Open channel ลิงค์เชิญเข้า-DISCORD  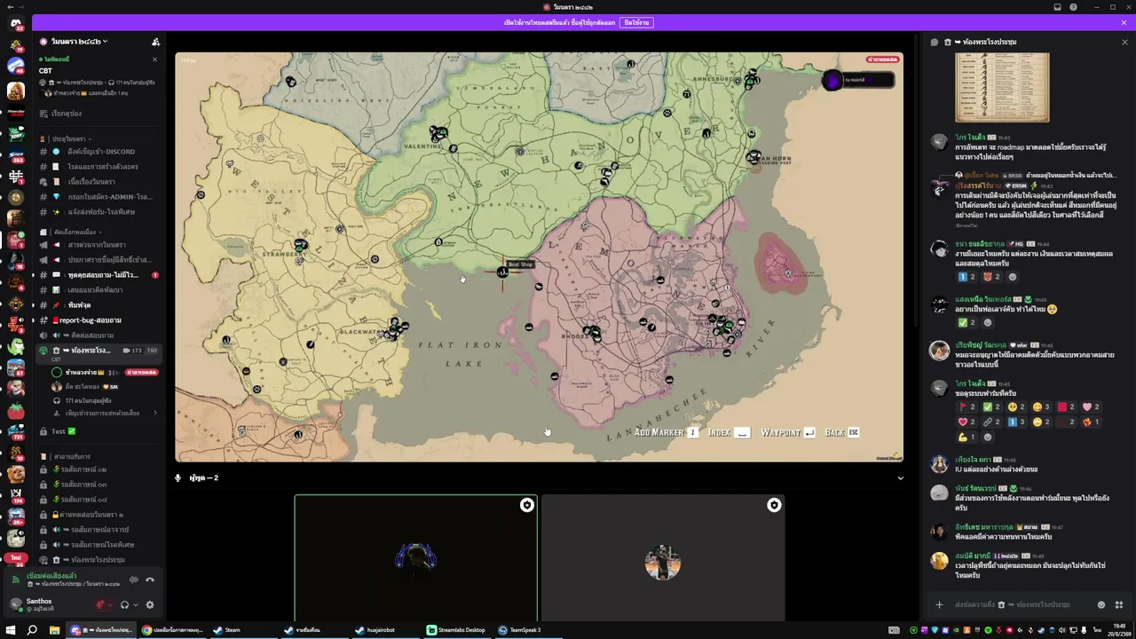tap(99, 152)
